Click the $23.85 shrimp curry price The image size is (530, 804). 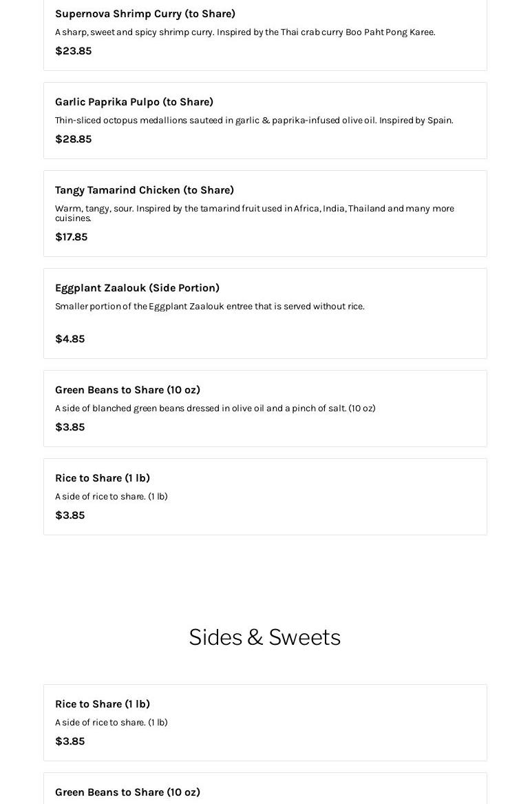click(x=73, y=51)
